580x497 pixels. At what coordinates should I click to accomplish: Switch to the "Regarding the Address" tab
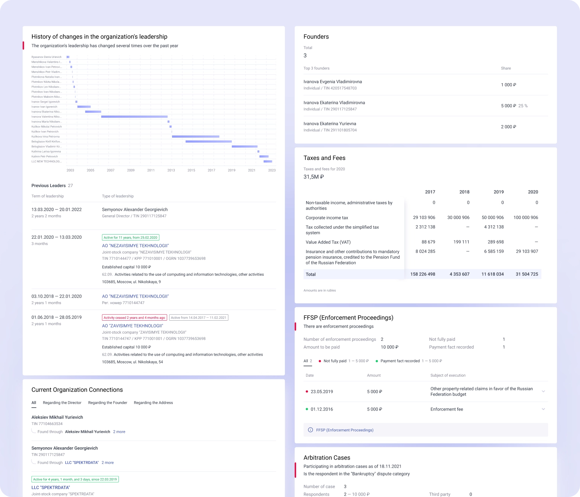pos(153,403)
